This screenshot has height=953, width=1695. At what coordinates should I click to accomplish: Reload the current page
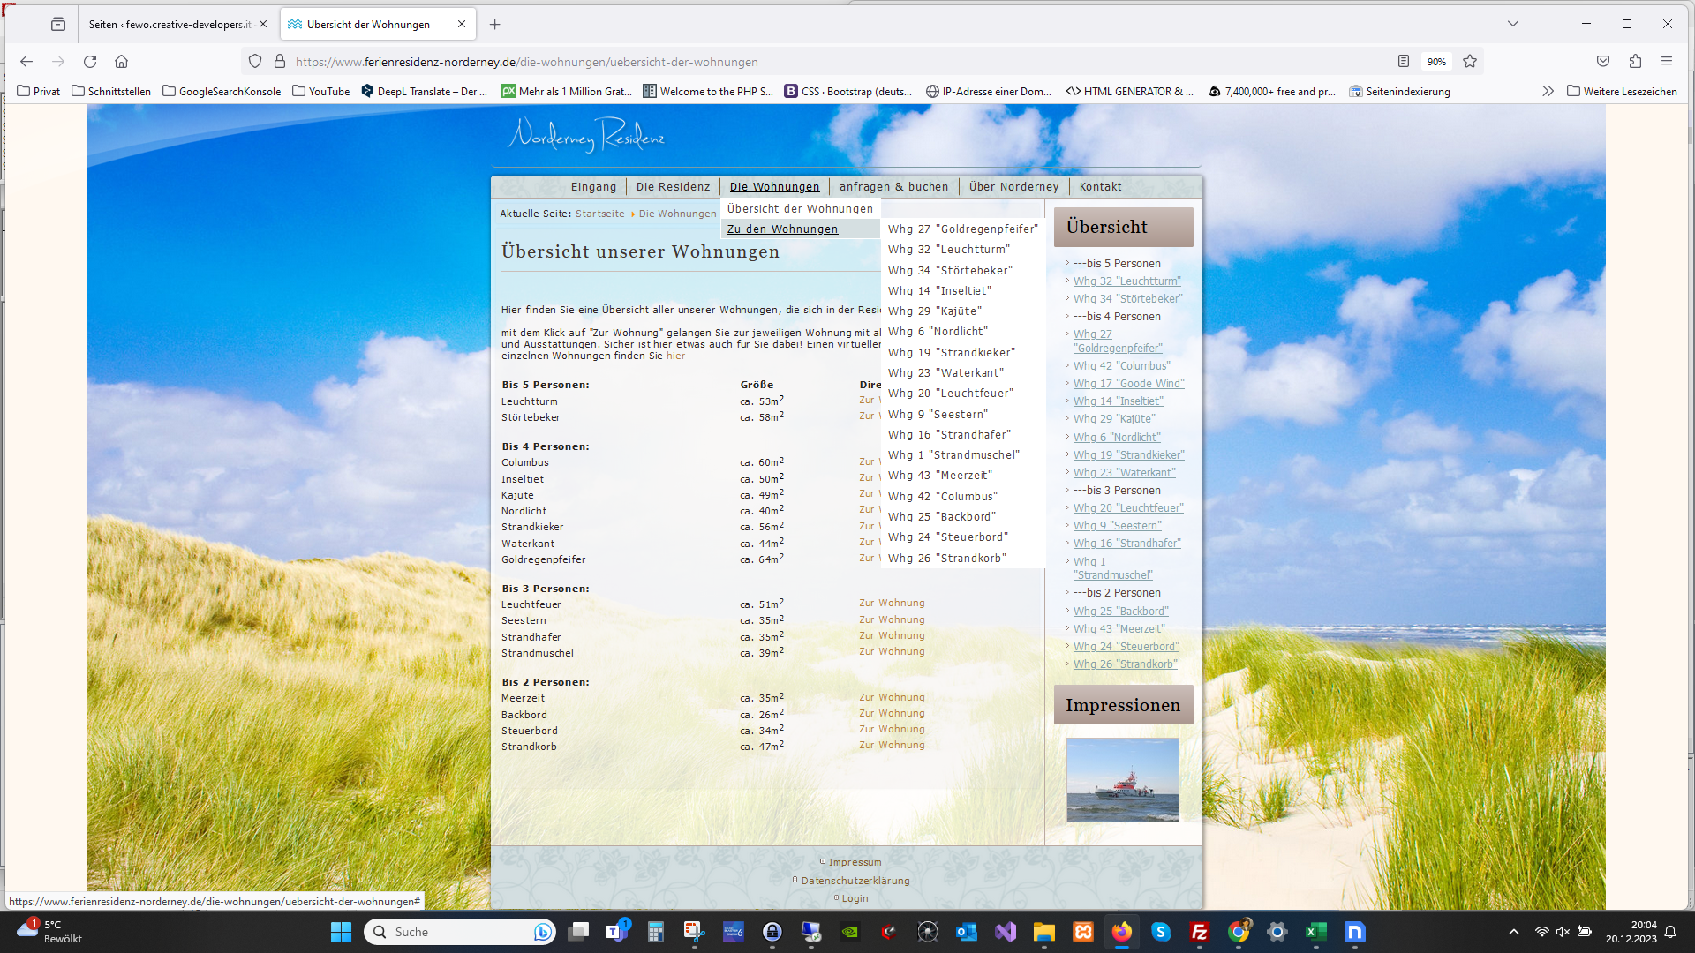click(90, 62)
